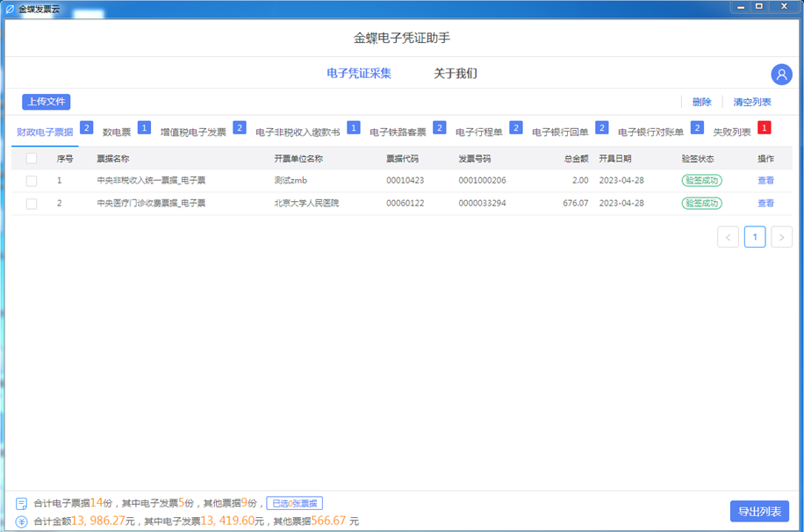Select the 数电票 tab

pyautogui.click(x=117, y=133)
